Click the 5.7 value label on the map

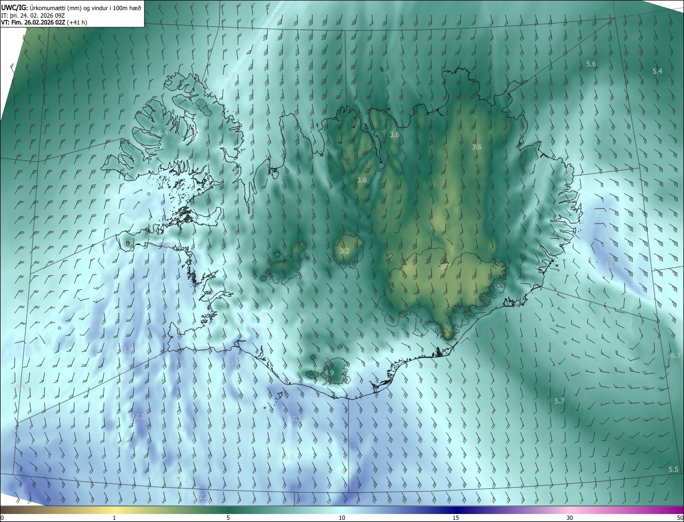[559, 401]
